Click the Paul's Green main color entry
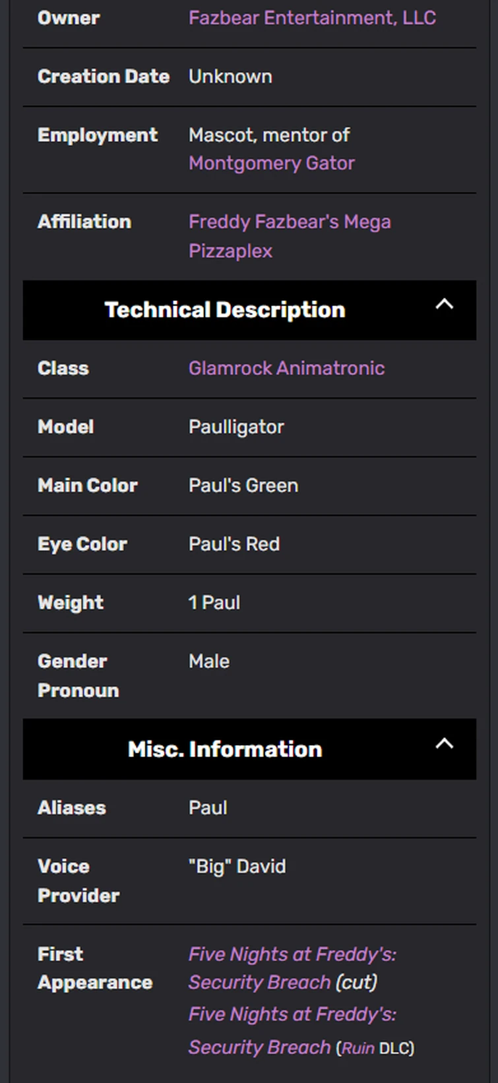 coord(243,486)
